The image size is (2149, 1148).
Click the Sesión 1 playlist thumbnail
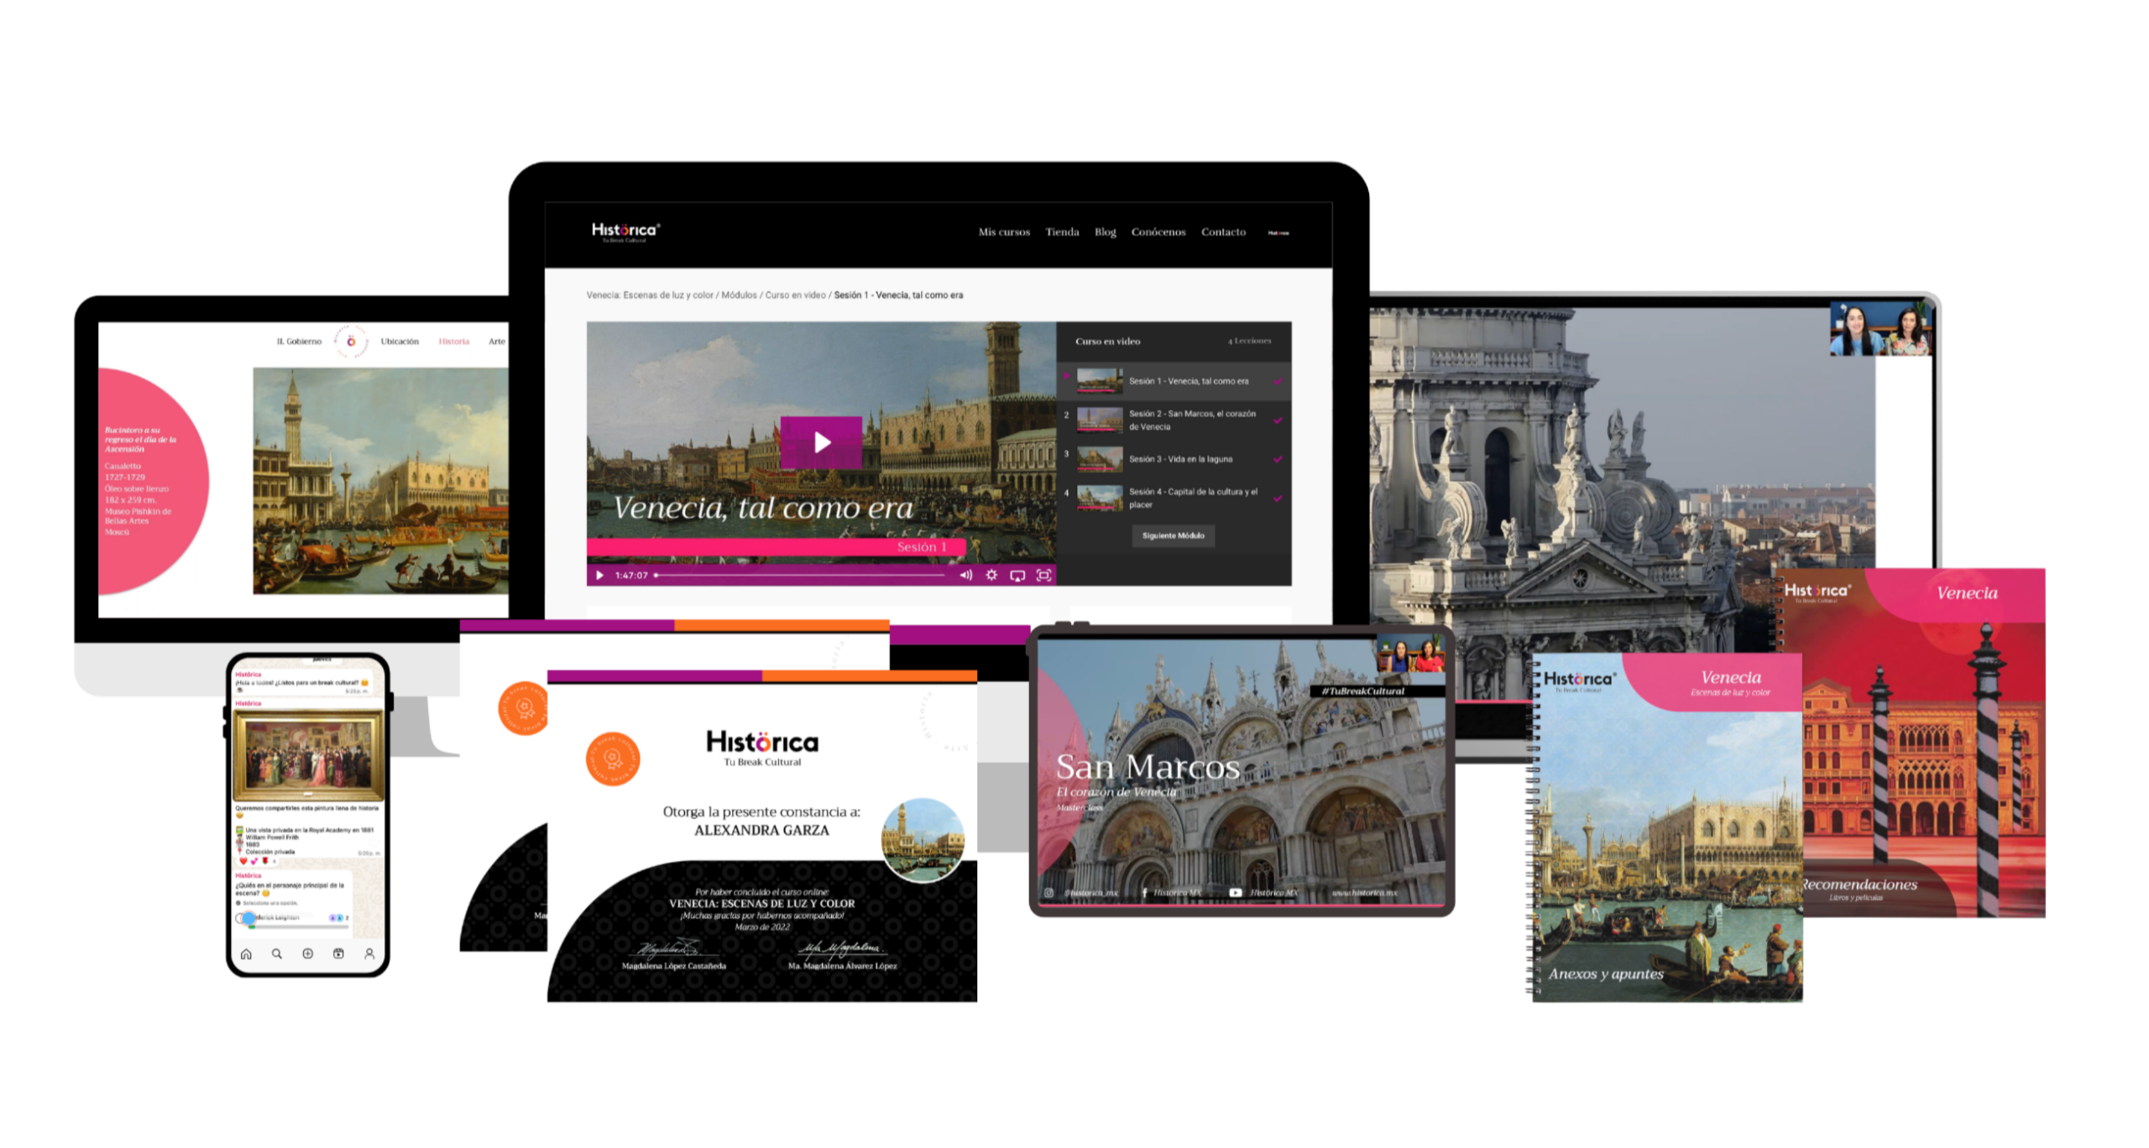[x=1100, y=381]
